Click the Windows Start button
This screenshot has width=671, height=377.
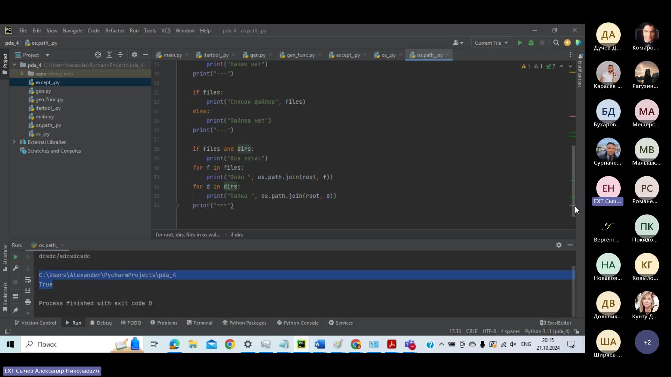click(x=10, y=345)
